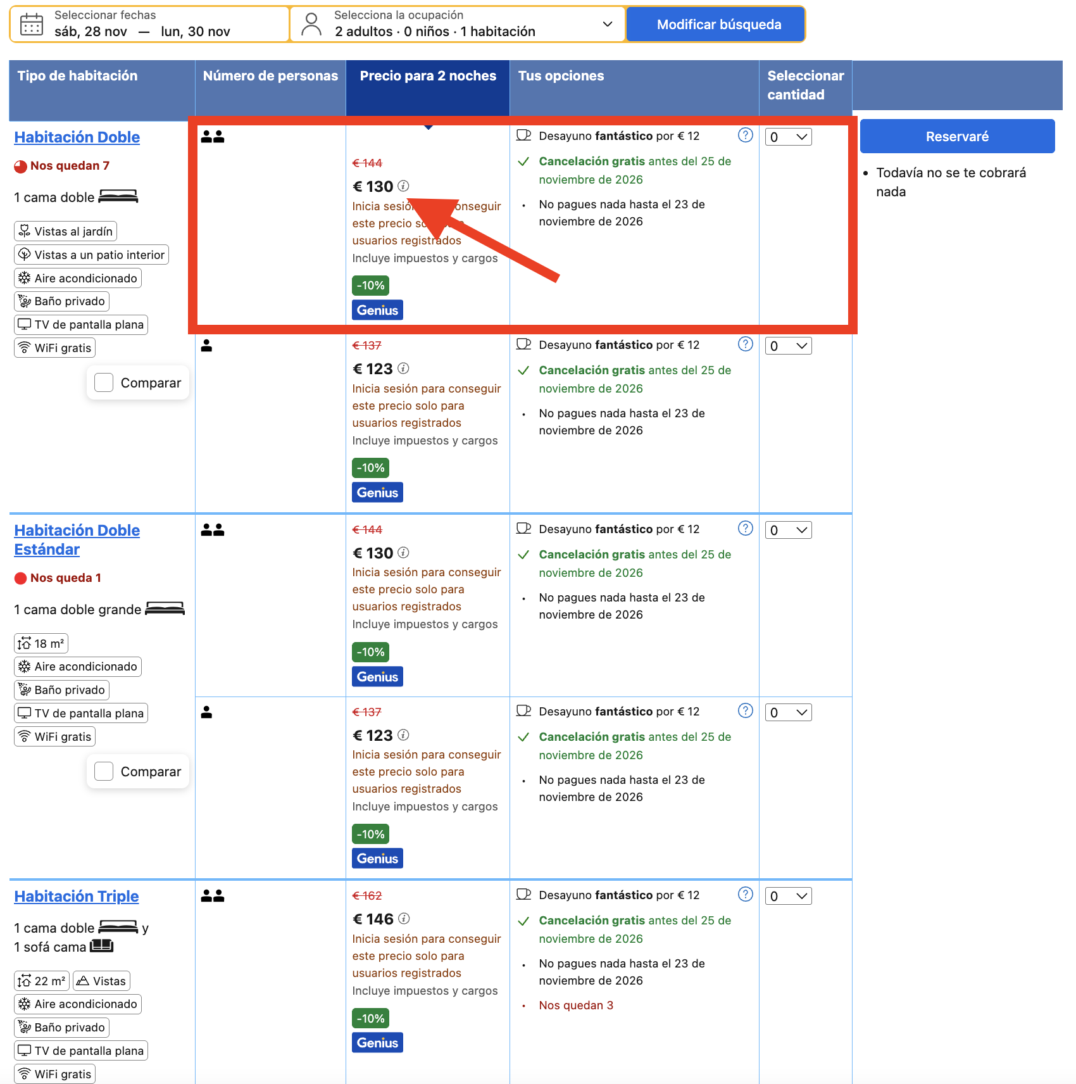Open help icon for Doble Estándar single-person breakfast
The width and height of the screenshot is (1076, 1084).
[746, 711]
